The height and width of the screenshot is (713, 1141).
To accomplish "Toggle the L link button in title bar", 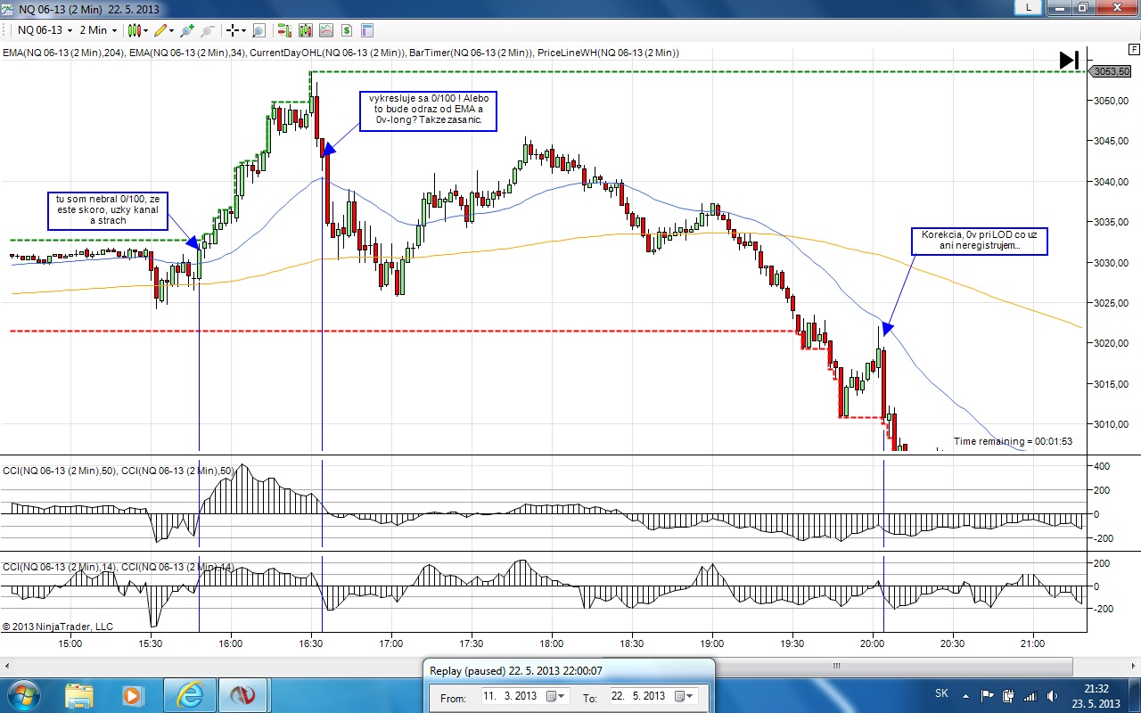I will 1029,7.
